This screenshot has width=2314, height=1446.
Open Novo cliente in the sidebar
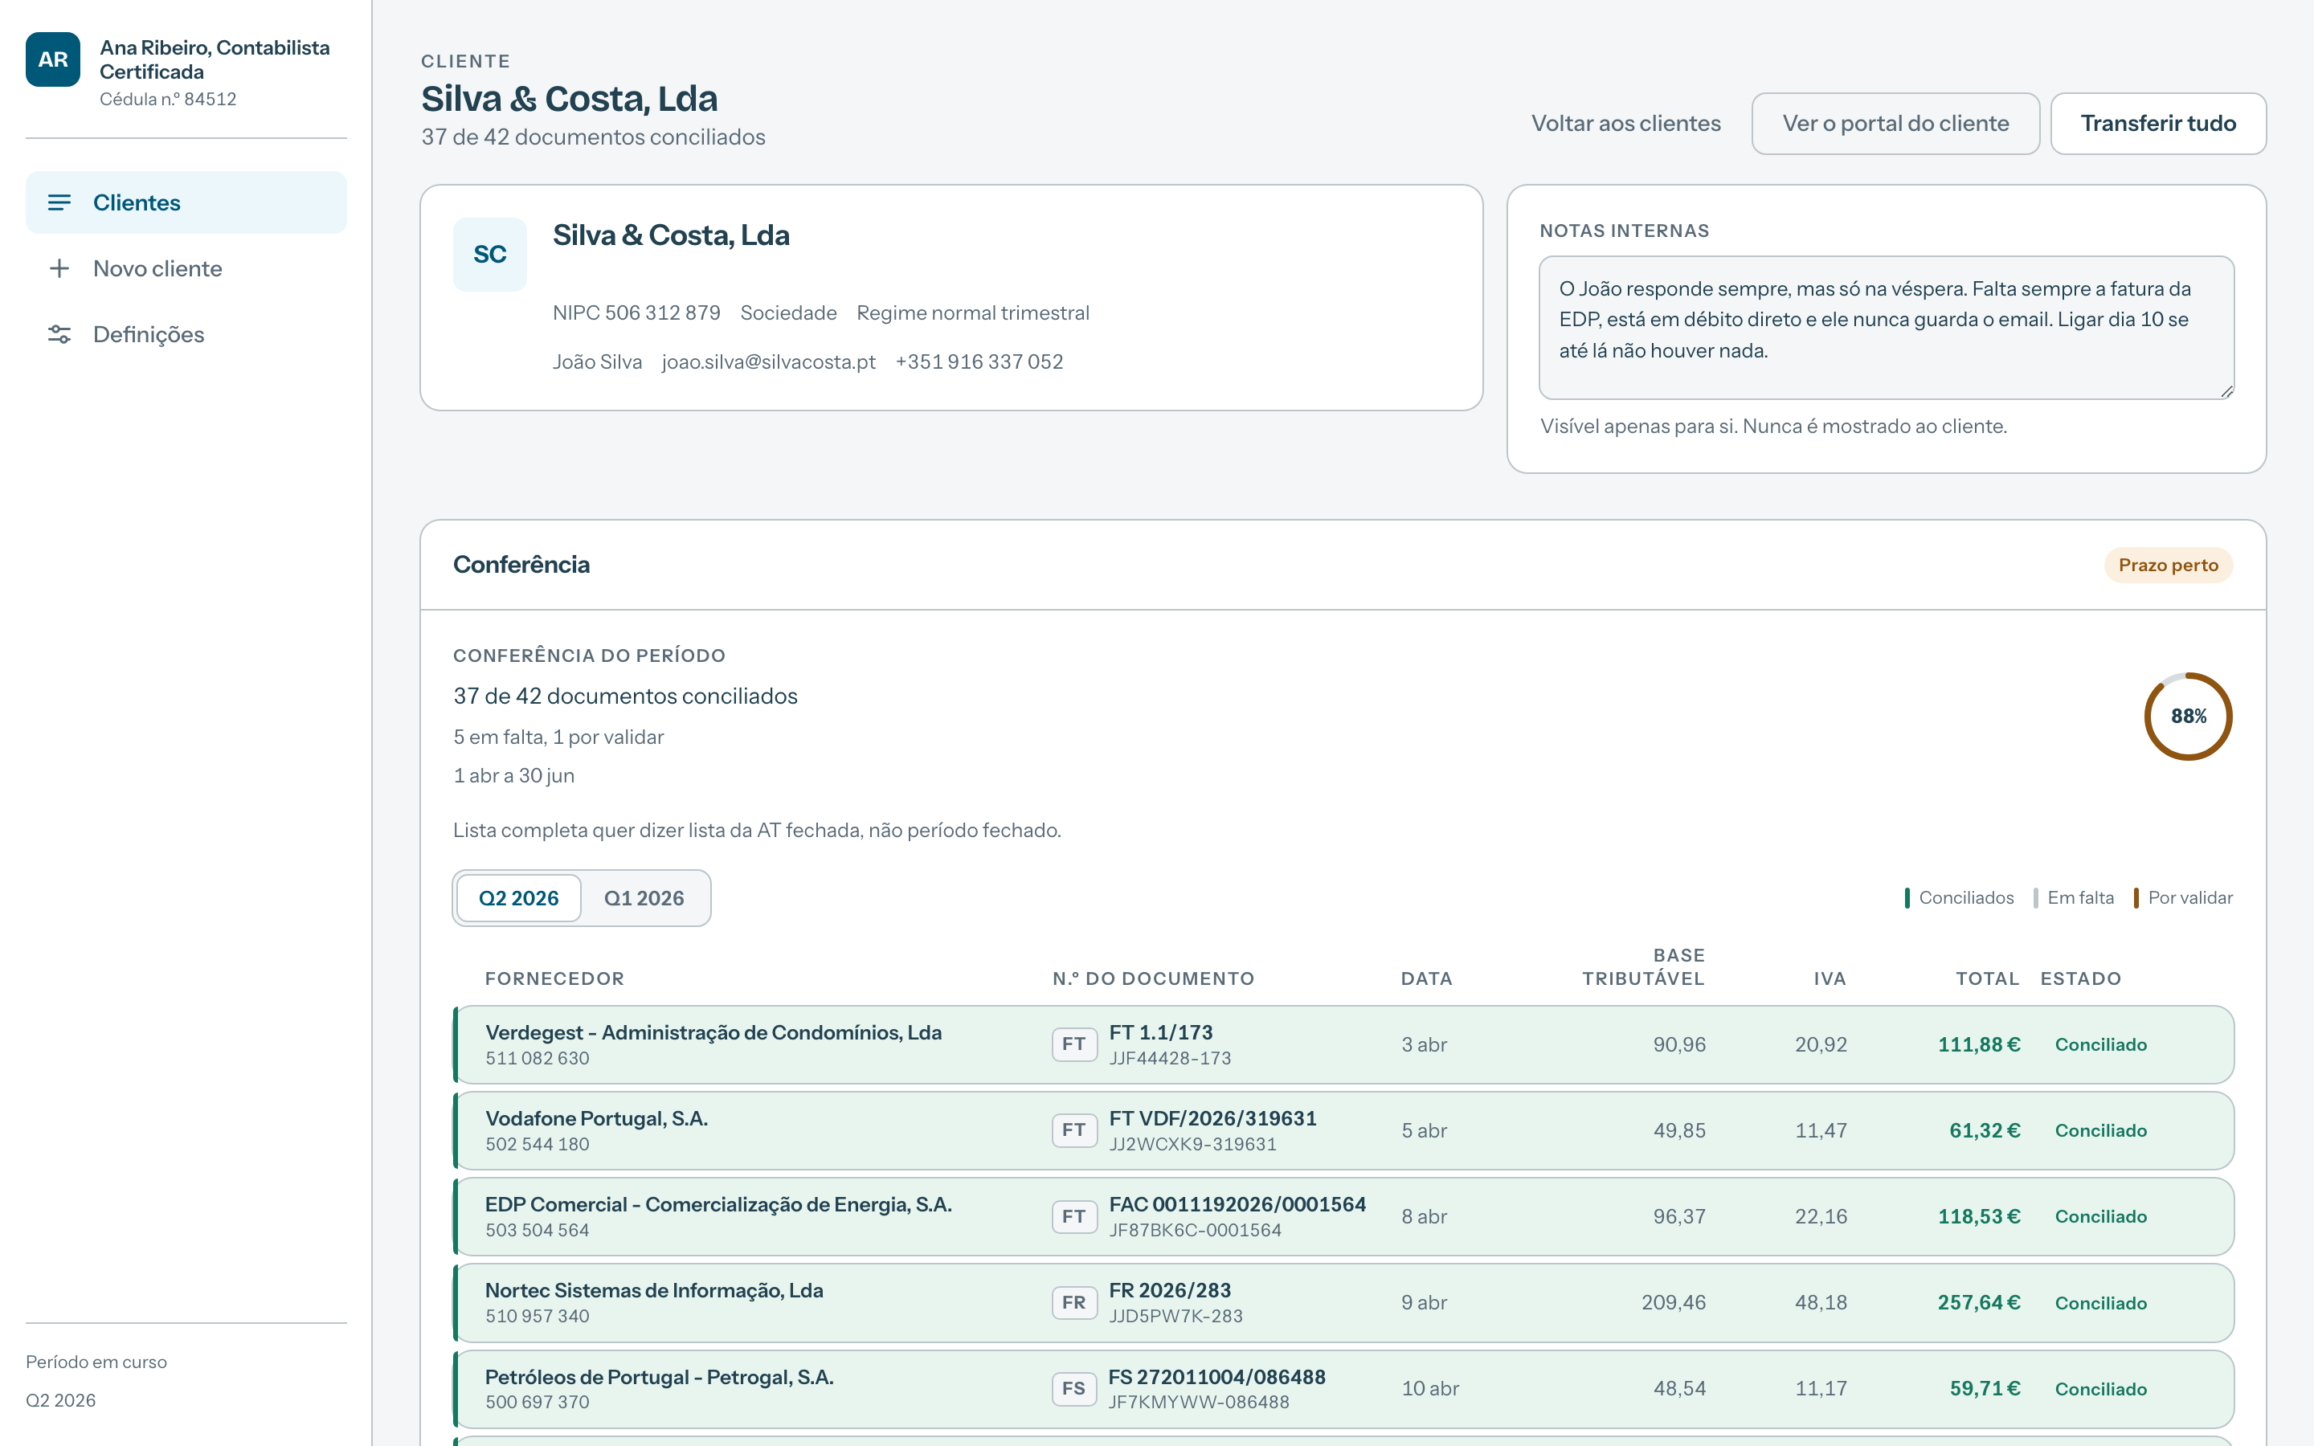click(186, 269)
